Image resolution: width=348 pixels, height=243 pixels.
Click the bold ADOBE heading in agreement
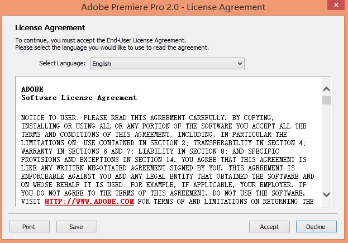(32, 89)
